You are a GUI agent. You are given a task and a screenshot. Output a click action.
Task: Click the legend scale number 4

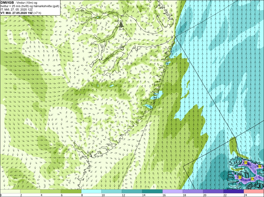pos(41,195)
